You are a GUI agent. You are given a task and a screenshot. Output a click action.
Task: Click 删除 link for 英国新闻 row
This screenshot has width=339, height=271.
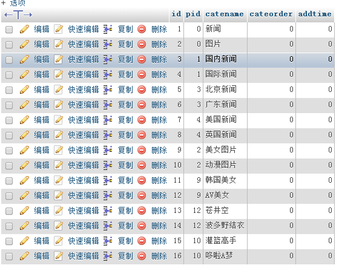tap(159, 135)
